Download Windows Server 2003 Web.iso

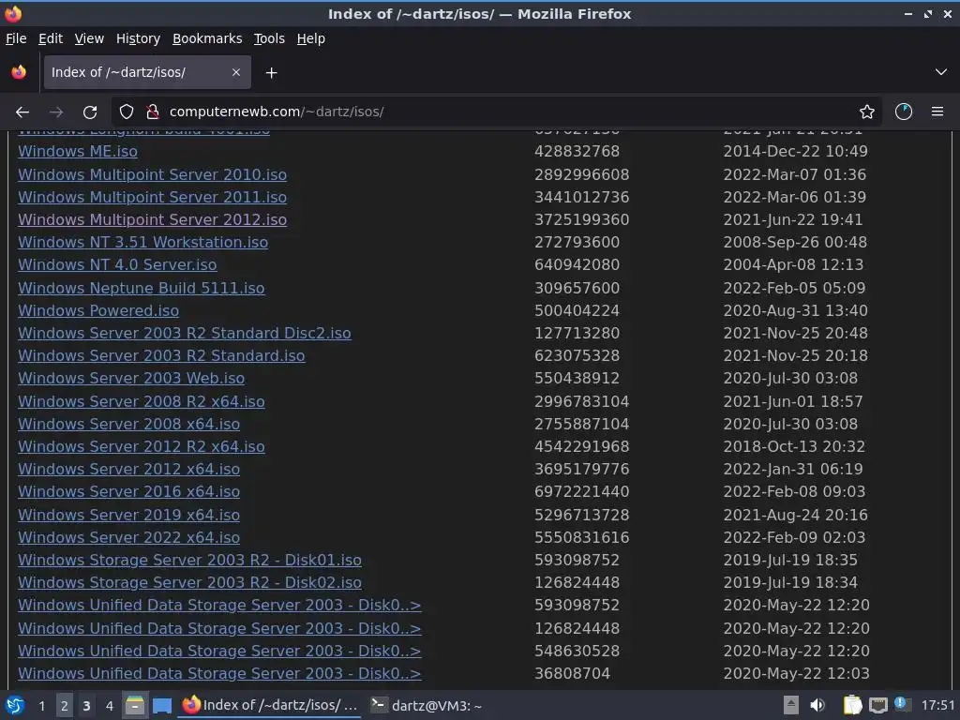pyautogui.click(x=131, y=379)
